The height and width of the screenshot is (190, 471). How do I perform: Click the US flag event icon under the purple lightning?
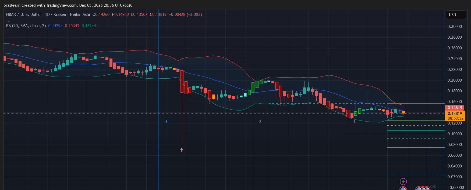pos(403,188)
